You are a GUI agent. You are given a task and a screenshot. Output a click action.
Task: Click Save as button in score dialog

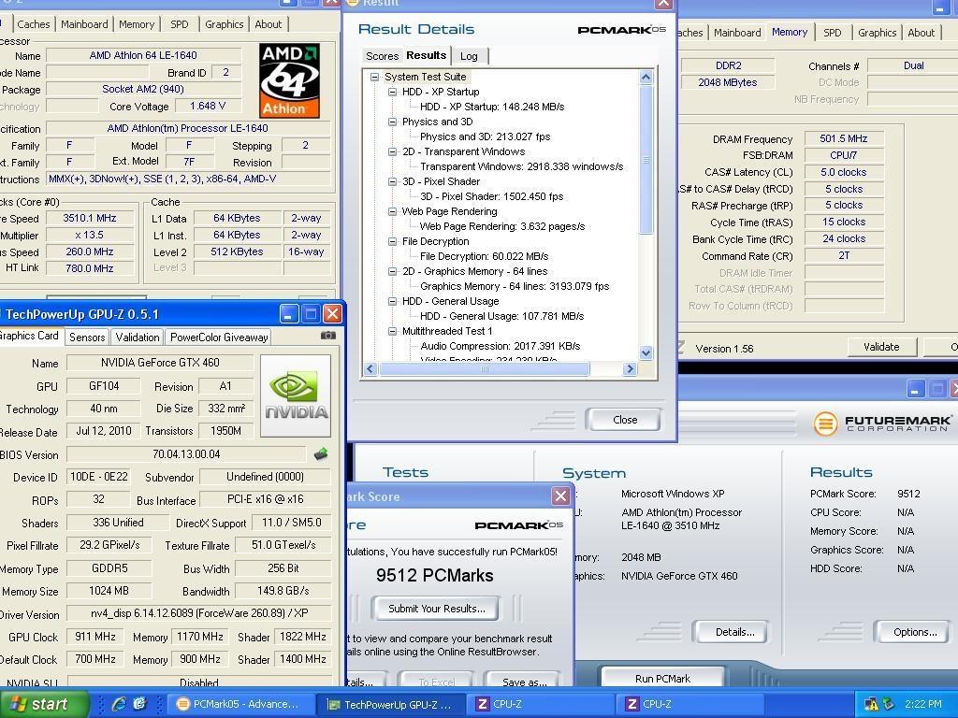pyautogui.click(x=524, y=682)
